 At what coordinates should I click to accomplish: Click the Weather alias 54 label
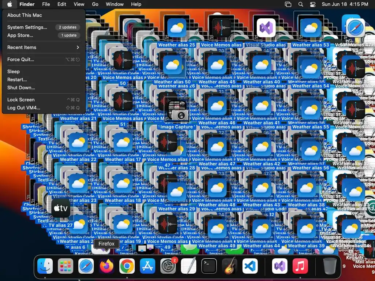coord(311,86)
